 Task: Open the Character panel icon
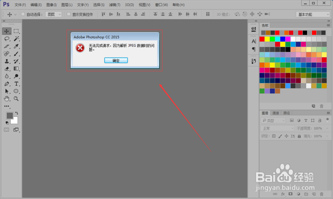[253, 41]
